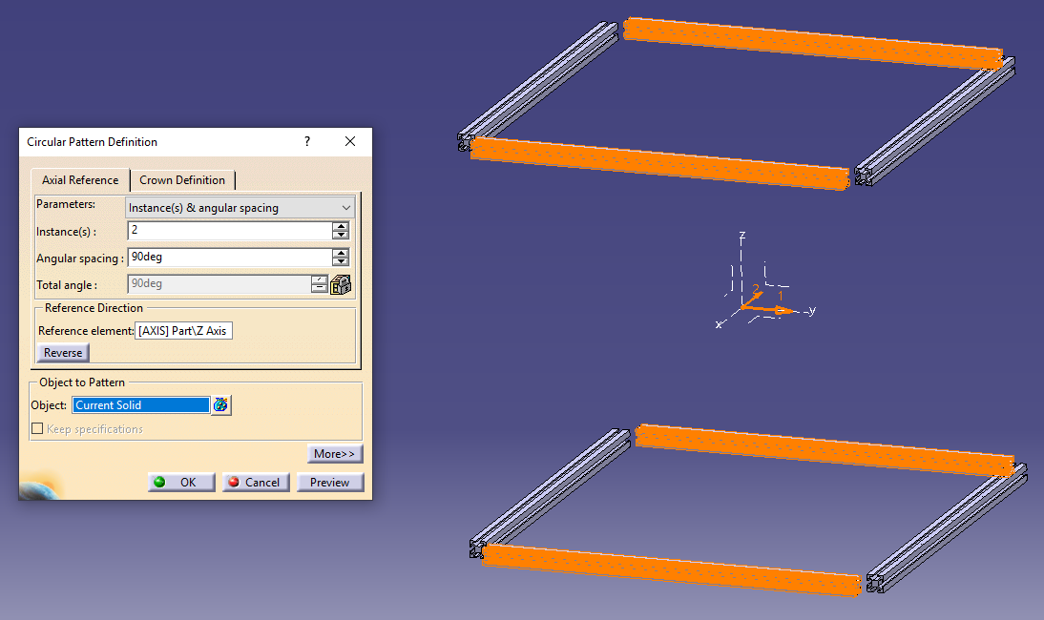Image resolution: width=1044 pixels, height=620 pixels.
Task: Click the Angular spacing input showing 90deg
Action: coord(229,257)
